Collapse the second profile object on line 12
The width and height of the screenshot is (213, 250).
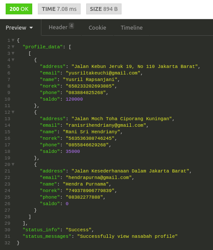13,112
